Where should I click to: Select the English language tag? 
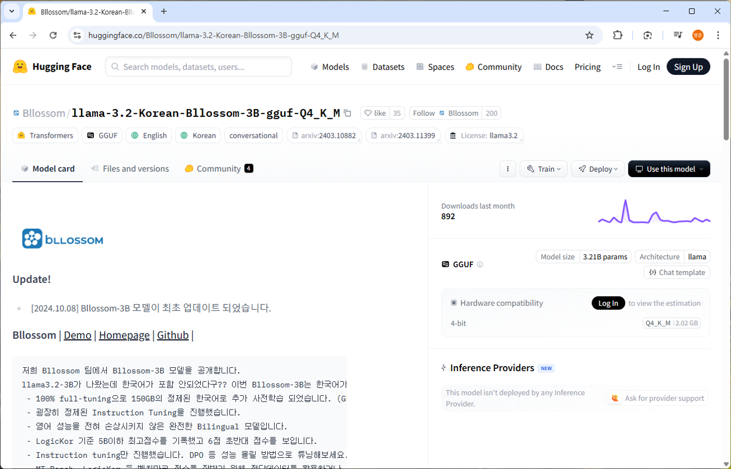149,136
